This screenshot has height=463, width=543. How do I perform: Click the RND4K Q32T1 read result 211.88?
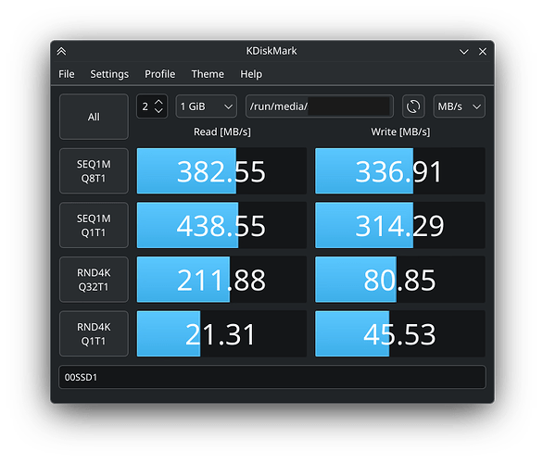point(221,280)
